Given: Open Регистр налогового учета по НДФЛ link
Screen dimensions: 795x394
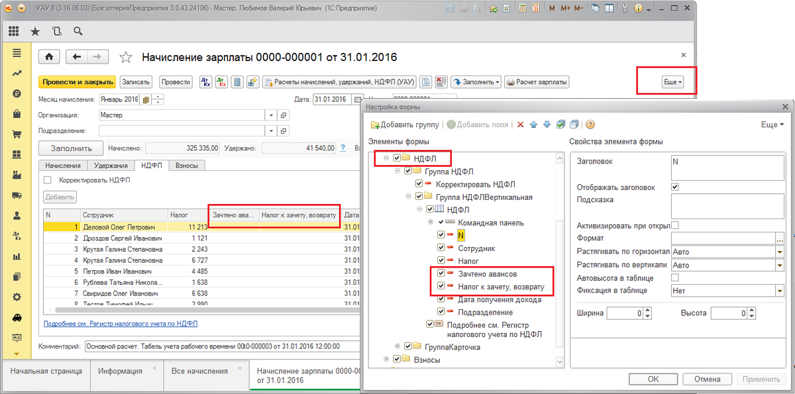Looking at the screenshot, I should tap(120, 324).
